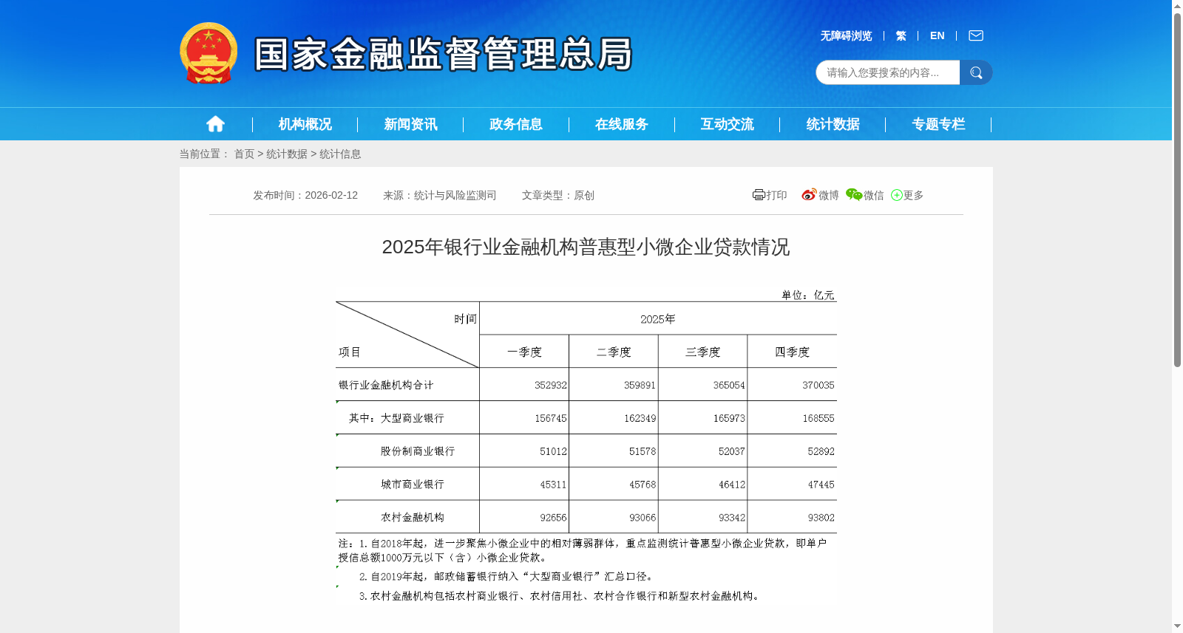Viewport: 1183px width, 633px height.
Task: Click the table cell value 162349
Action: pos(640,418)
